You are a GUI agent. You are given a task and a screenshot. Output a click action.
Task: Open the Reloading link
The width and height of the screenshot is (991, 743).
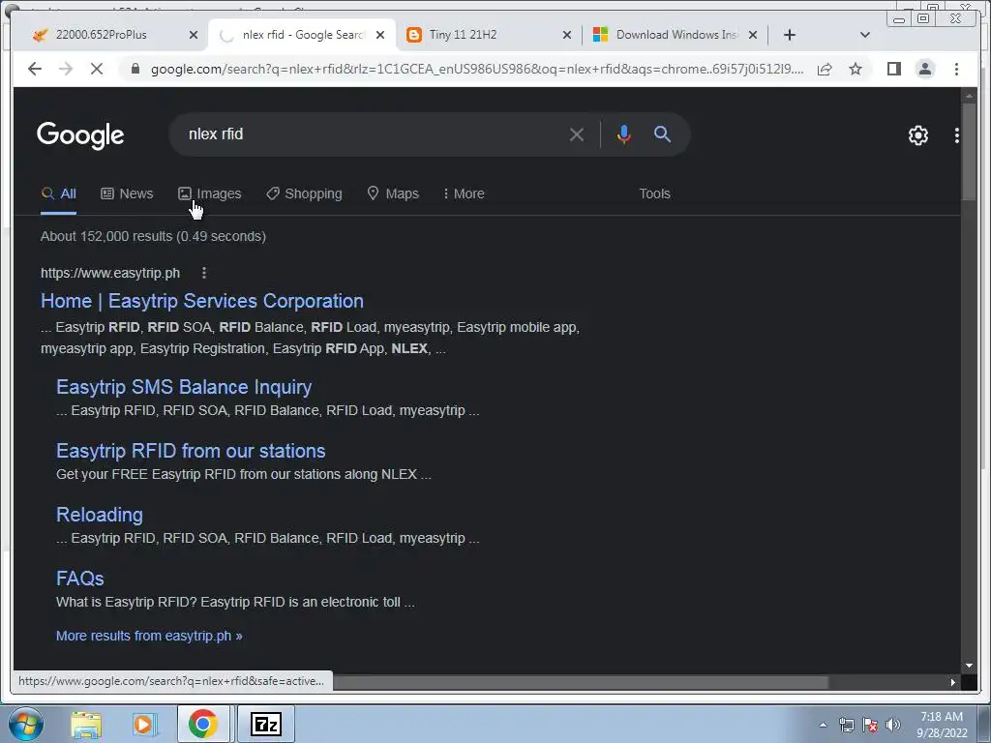100,515
